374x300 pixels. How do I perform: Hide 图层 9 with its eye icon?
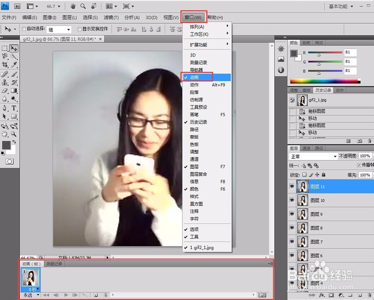point(292,214)
